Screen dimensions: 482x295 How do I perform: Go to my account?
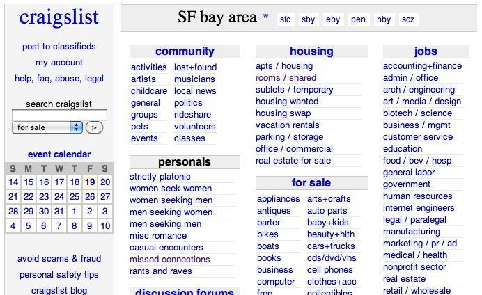click(x=59, y=63)
